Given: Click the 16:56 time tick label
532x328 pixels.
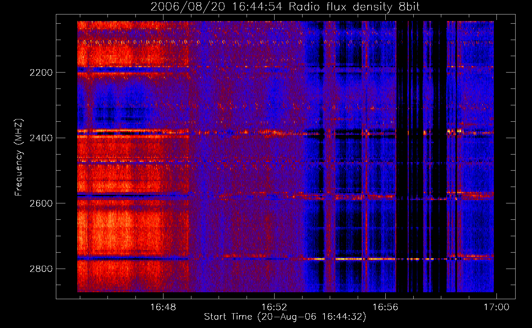Looking at the screenshot, I should point(385,307).
